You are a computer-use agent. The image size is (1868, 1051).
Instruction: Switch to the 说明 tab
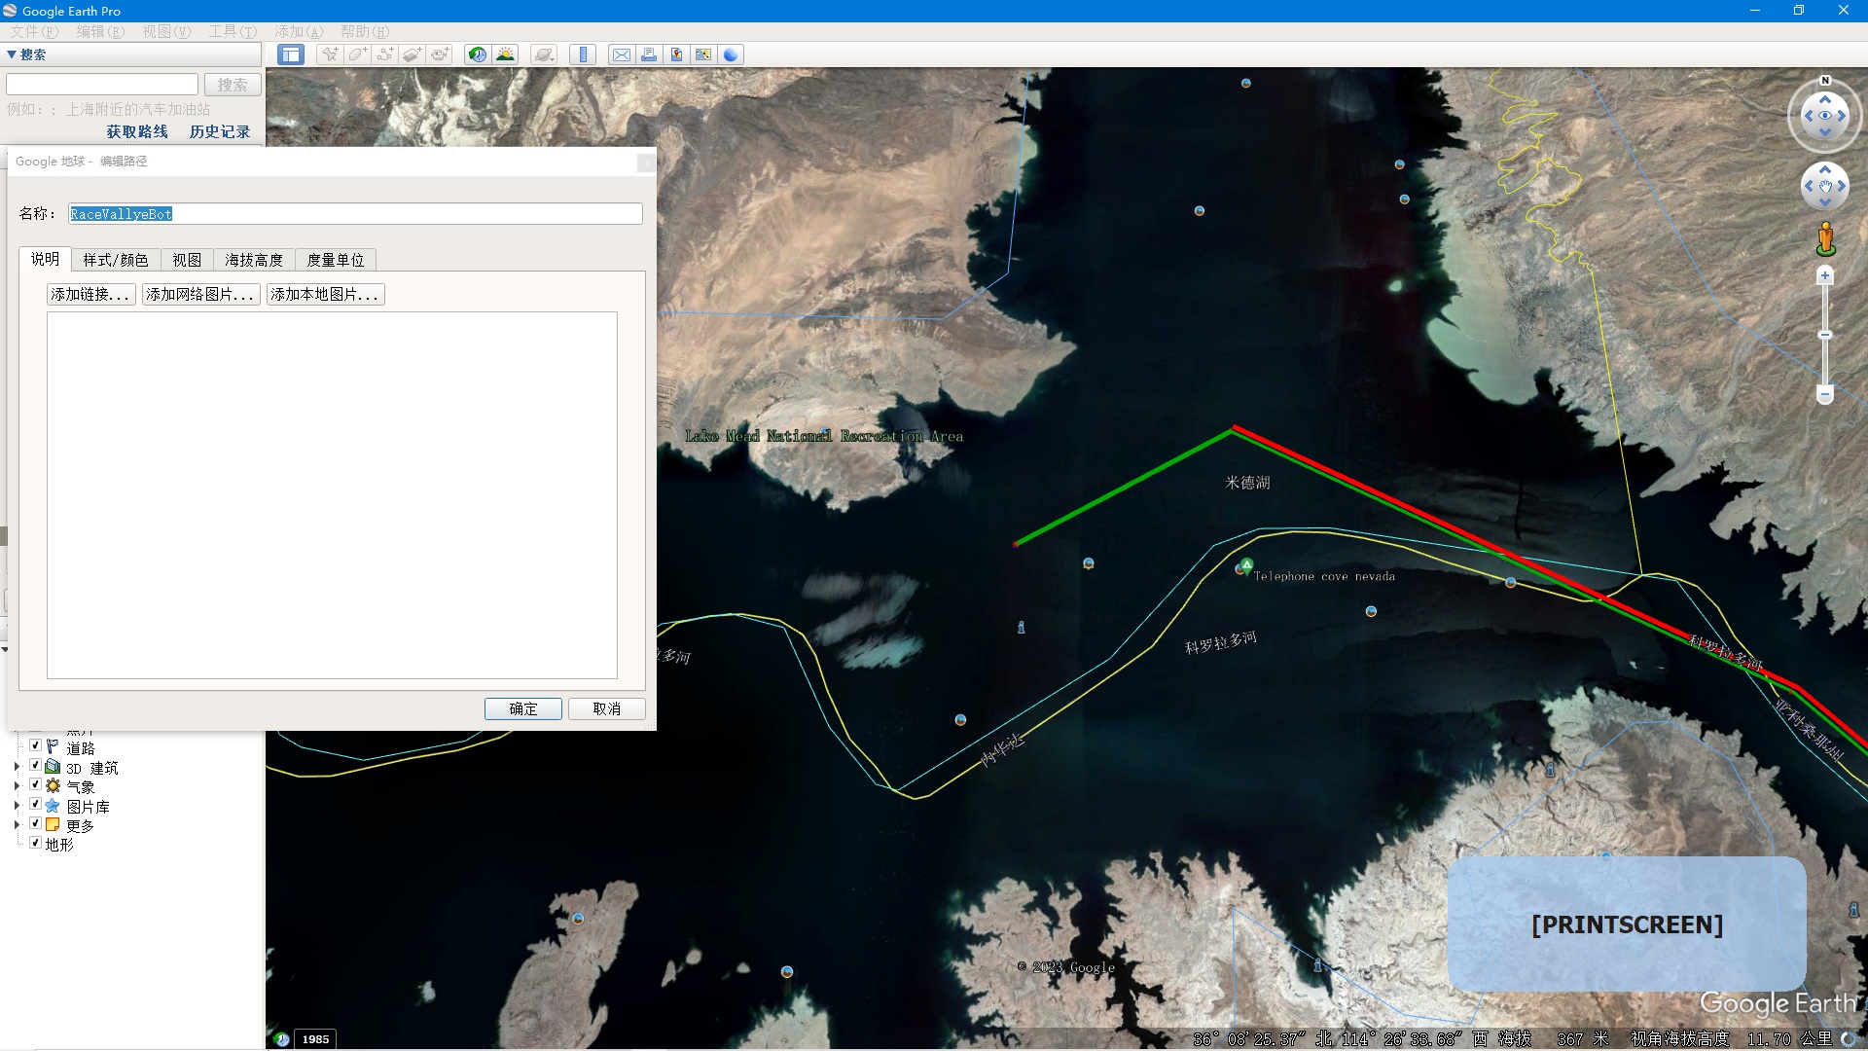tap(45, 259)
